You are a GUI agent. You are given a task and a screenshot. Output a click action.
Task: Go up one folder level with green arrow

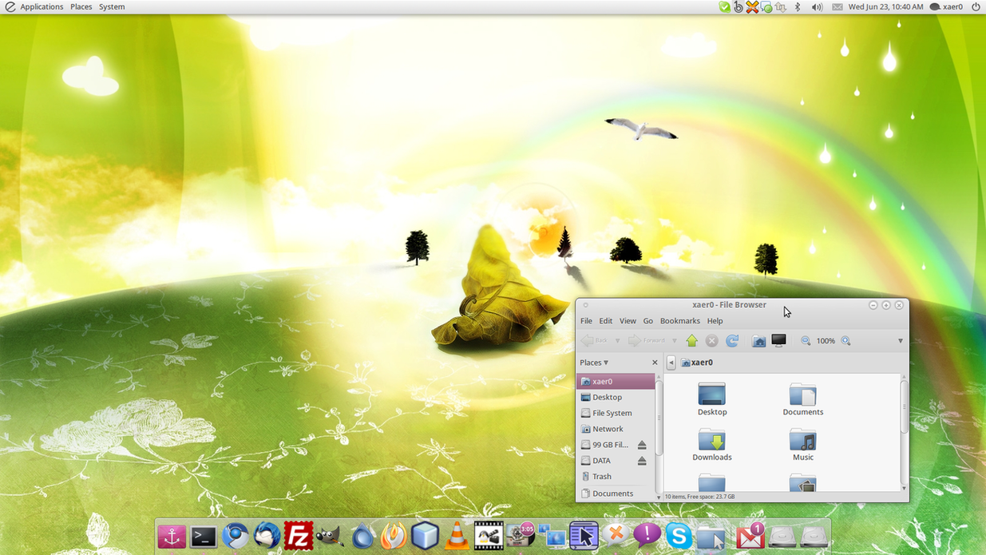[691, 341]
